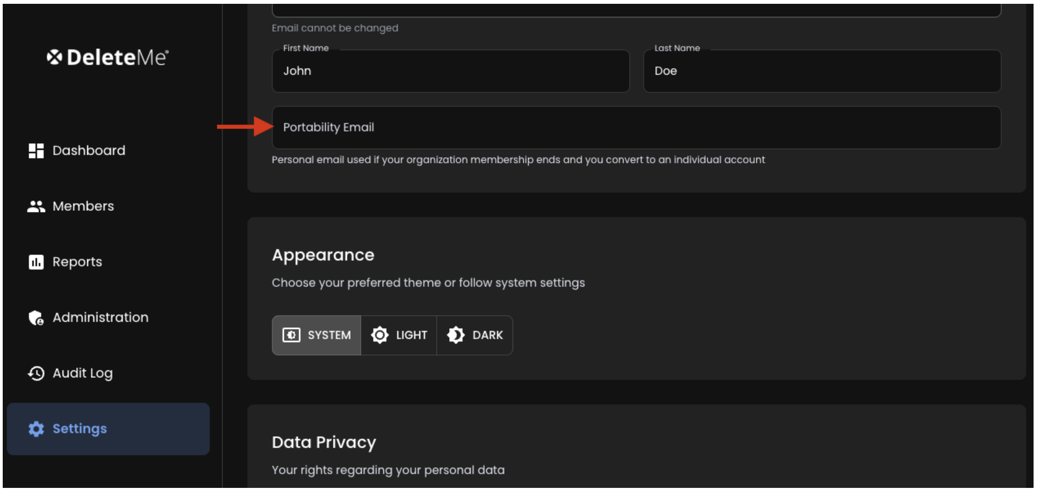Click the System theme monitor icon
Screen dimensions: 1039x489
coord(291,335)
